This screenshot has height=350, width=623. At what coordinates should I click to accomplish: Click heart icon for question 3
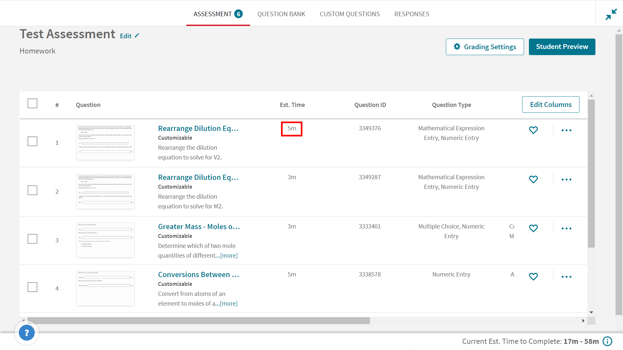tap(533, 228)
